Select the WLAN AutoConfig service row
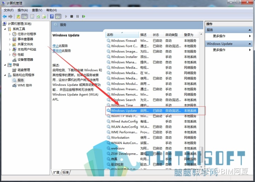Image resolution: width=255 pixels, height=182 pixels. [152, 127]
